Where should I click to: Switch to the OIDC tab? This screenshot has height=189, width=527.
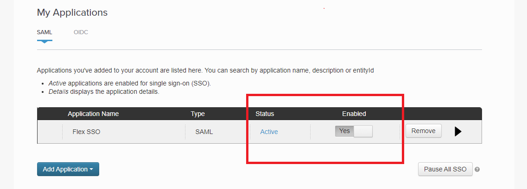(x=81, y=32)
